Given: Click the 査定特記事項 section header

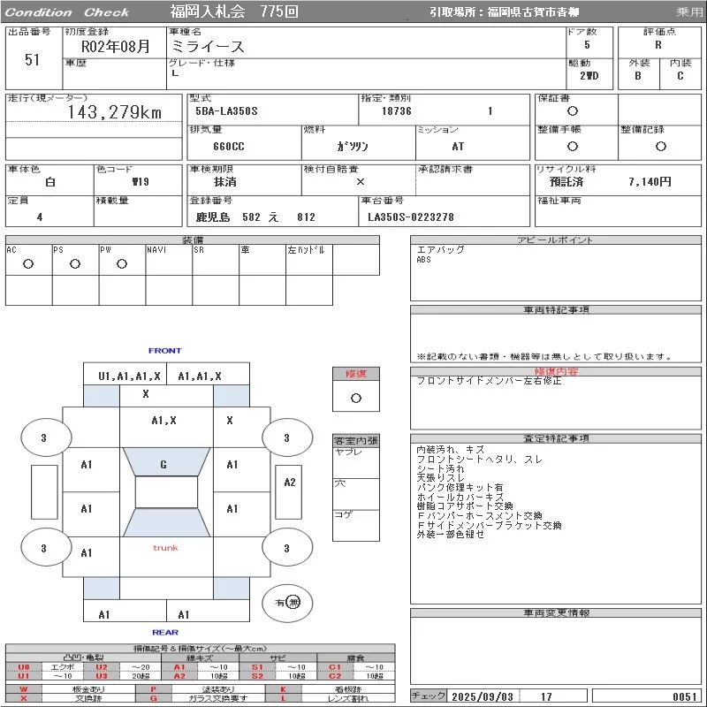Looking at the screenshot, I should coord(556,438).
